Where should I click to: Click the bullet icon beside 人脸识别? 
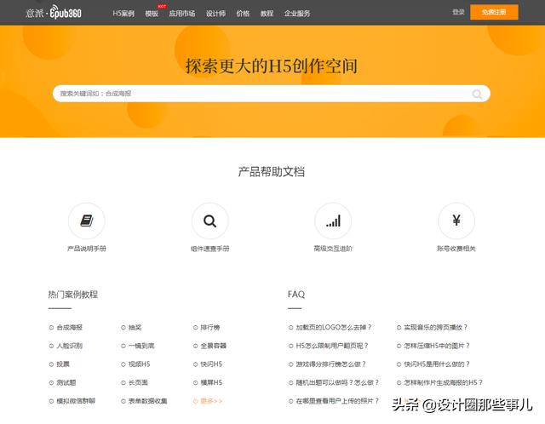click(x=51, y=346)
